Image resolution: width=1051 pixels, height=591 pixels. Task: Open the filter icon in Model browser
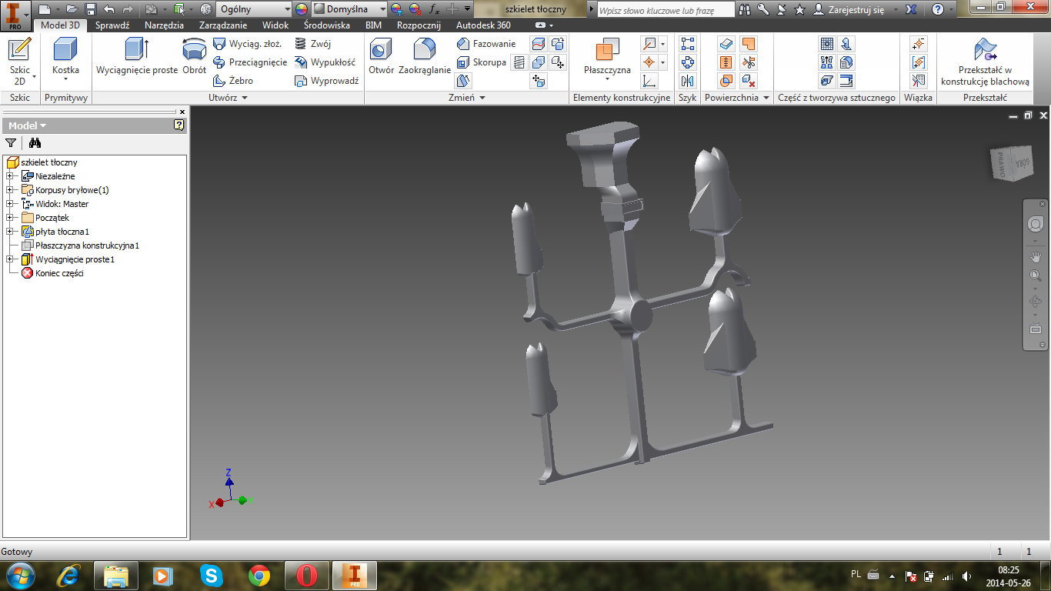click(11, 142)
